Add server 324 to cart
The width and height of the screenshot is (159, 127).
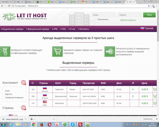tap(155, 89)
